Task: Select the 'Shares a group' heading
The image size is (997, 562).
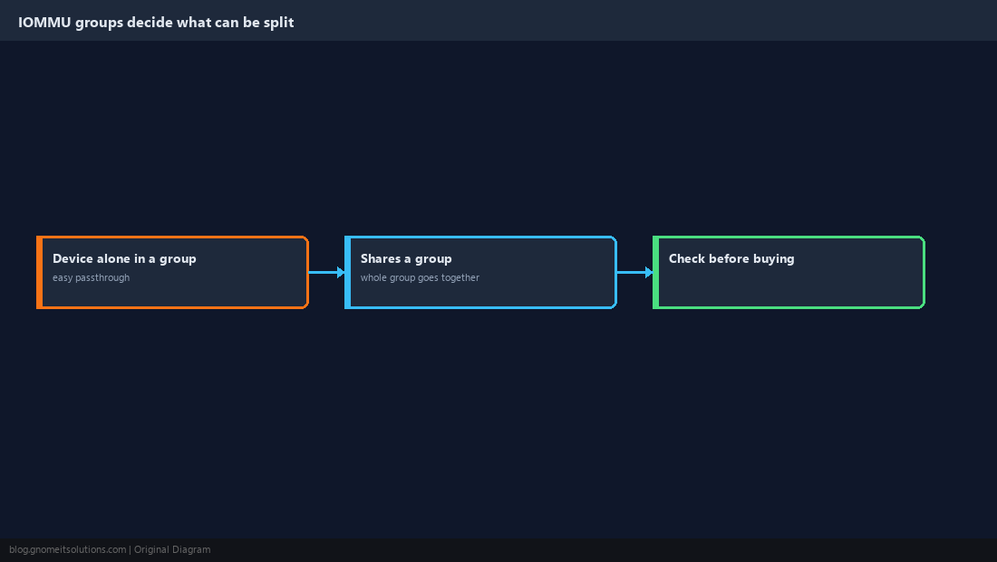Action: [x=406, y=258]
